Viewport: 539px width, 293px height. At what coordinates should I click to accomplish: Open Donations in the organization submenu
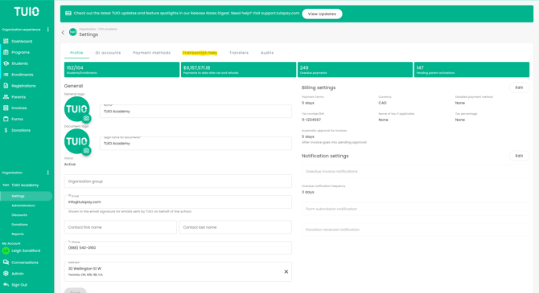19,225
